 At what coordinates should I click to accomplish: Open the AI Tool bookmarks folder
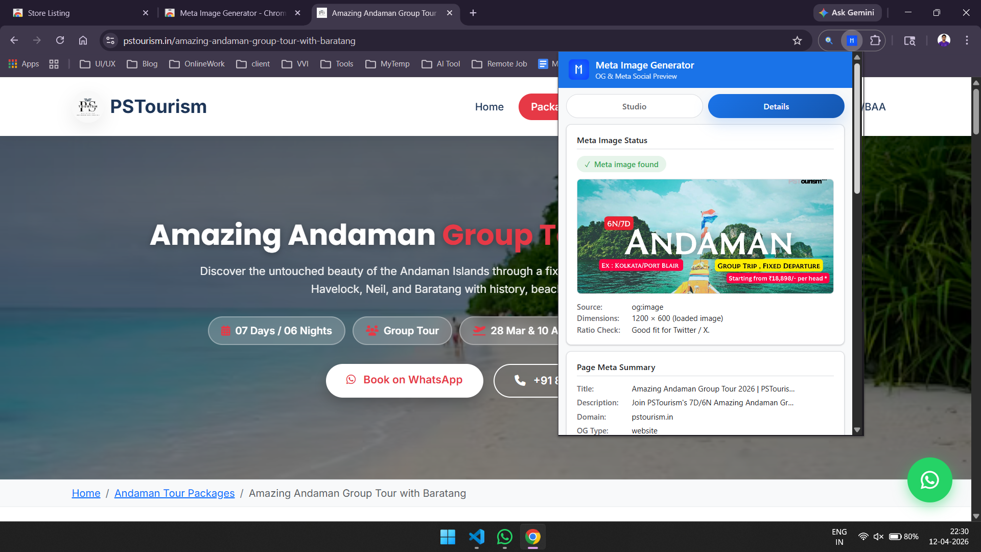click(x=441, y=64)
